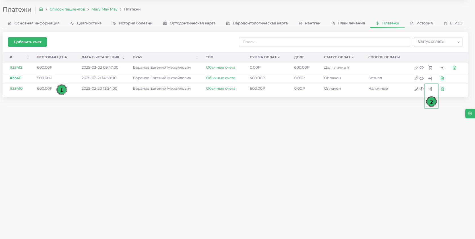The height and width of the screenshot is (239, 475).
Task: Open cart icon for invoice #33412
Action: coord(430,68)
